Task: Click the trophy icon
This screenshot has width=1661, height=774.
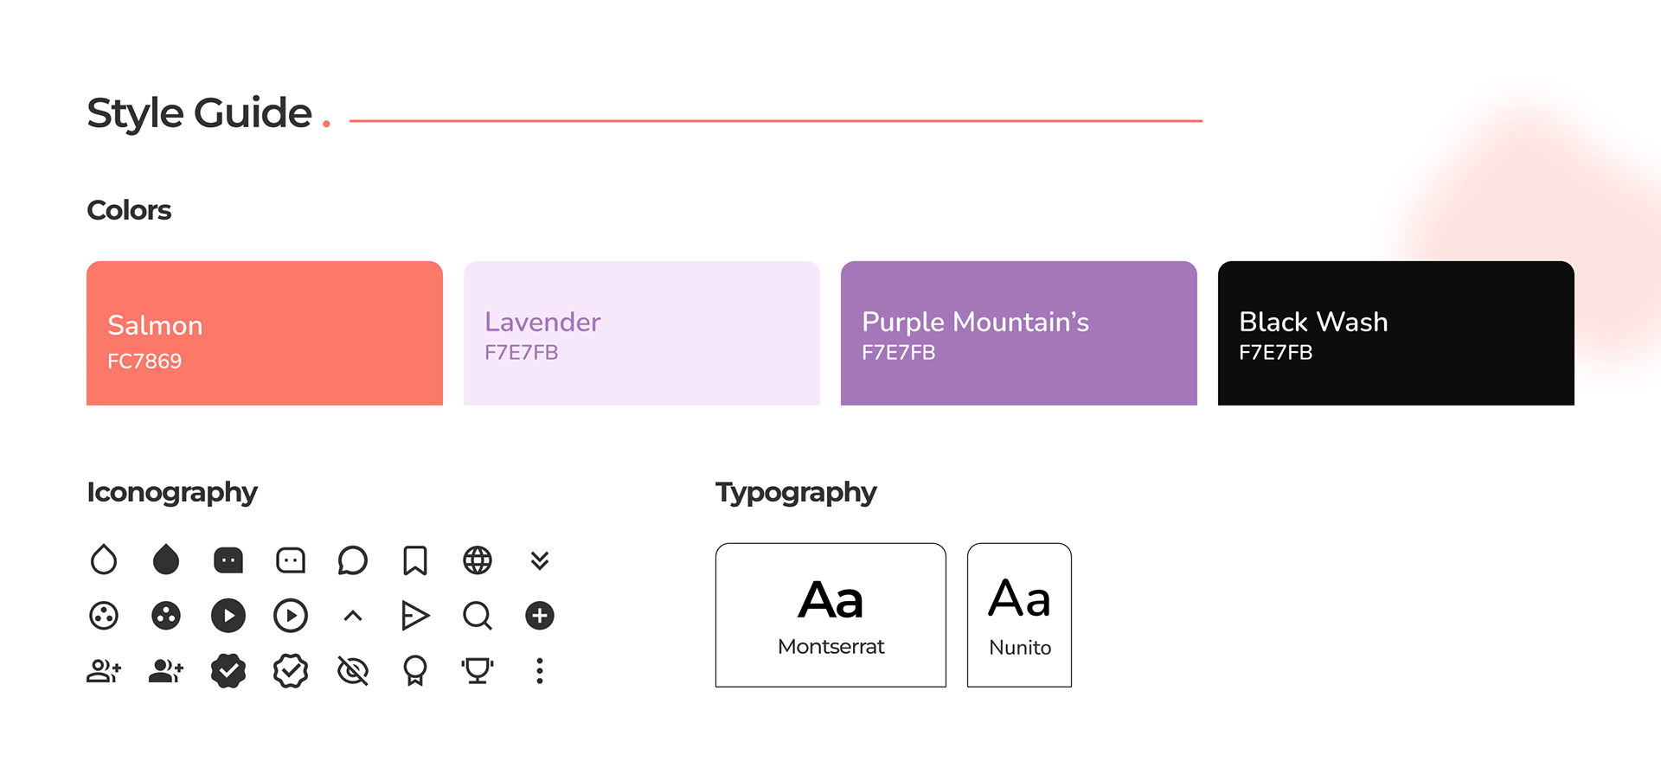Action: click(478, 670)
